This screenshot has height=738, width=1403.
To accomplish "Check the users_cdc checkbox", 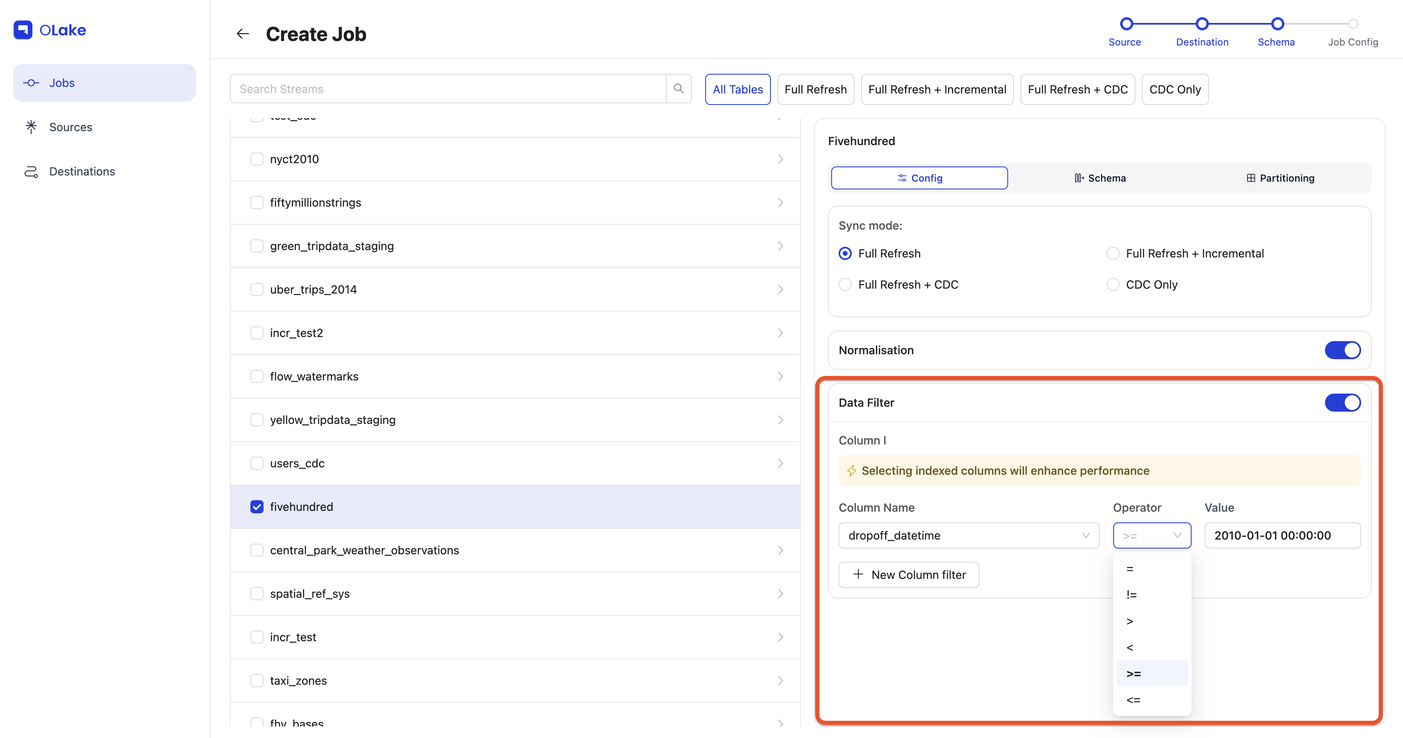I will pos(257,463).
